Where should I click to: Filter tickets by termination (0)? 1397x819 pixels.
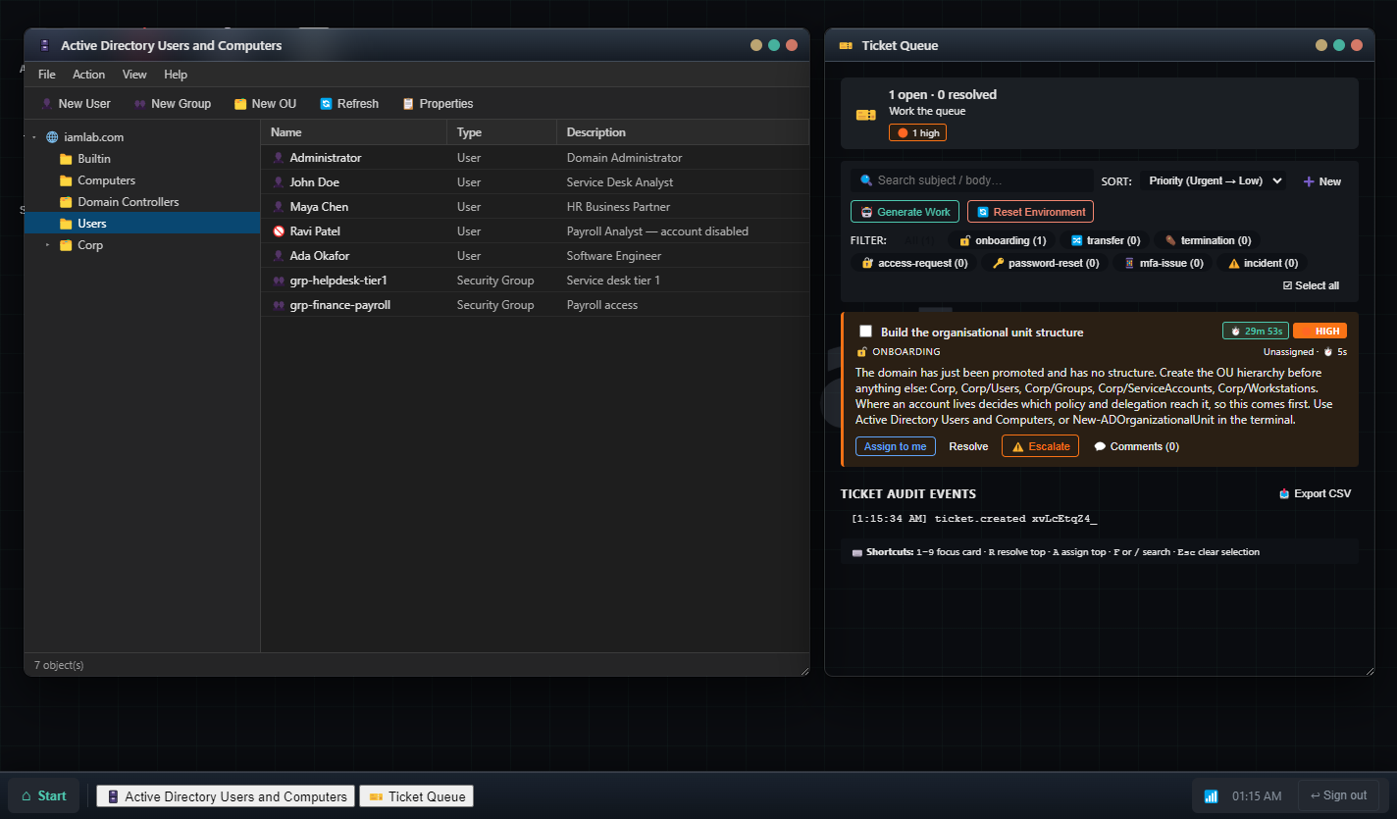click(1208, 240)
